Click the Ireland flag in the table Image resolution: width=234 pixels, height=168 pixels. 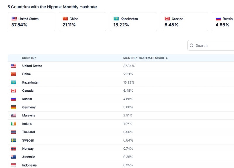click(13, 124)
